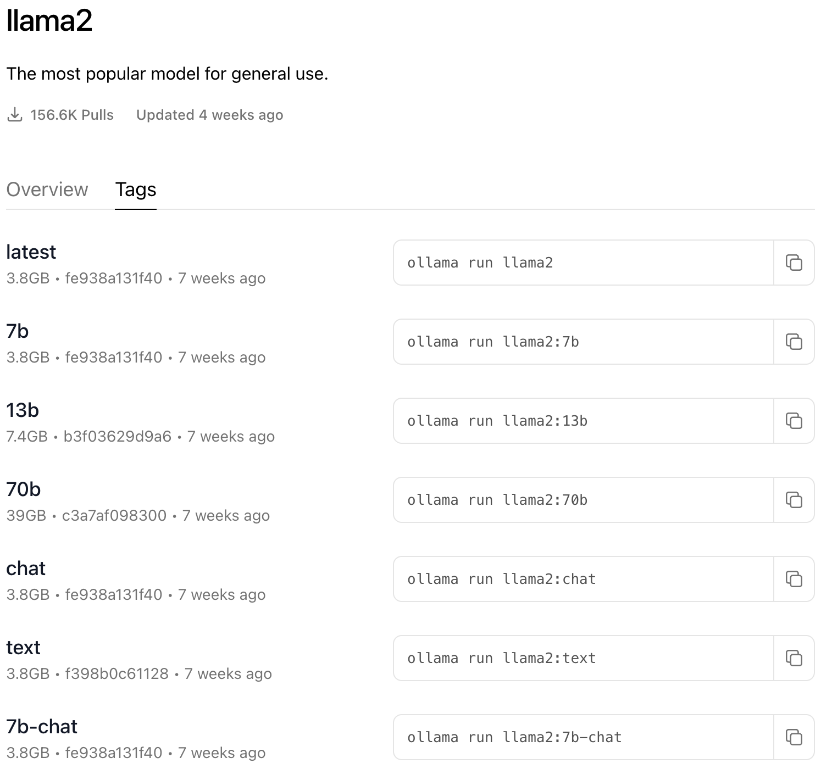Click the 'ollama run llama2:13b' command field
Viewport: 821px width, 769px height.
tap(583, 421)
